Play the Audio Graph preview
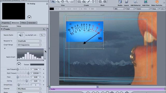This screenshot has width=166, height=93. point(19,64)
